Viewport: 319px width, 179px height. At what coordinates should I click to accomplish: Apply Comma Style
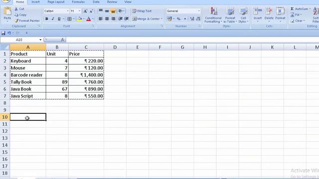(185, 19)
